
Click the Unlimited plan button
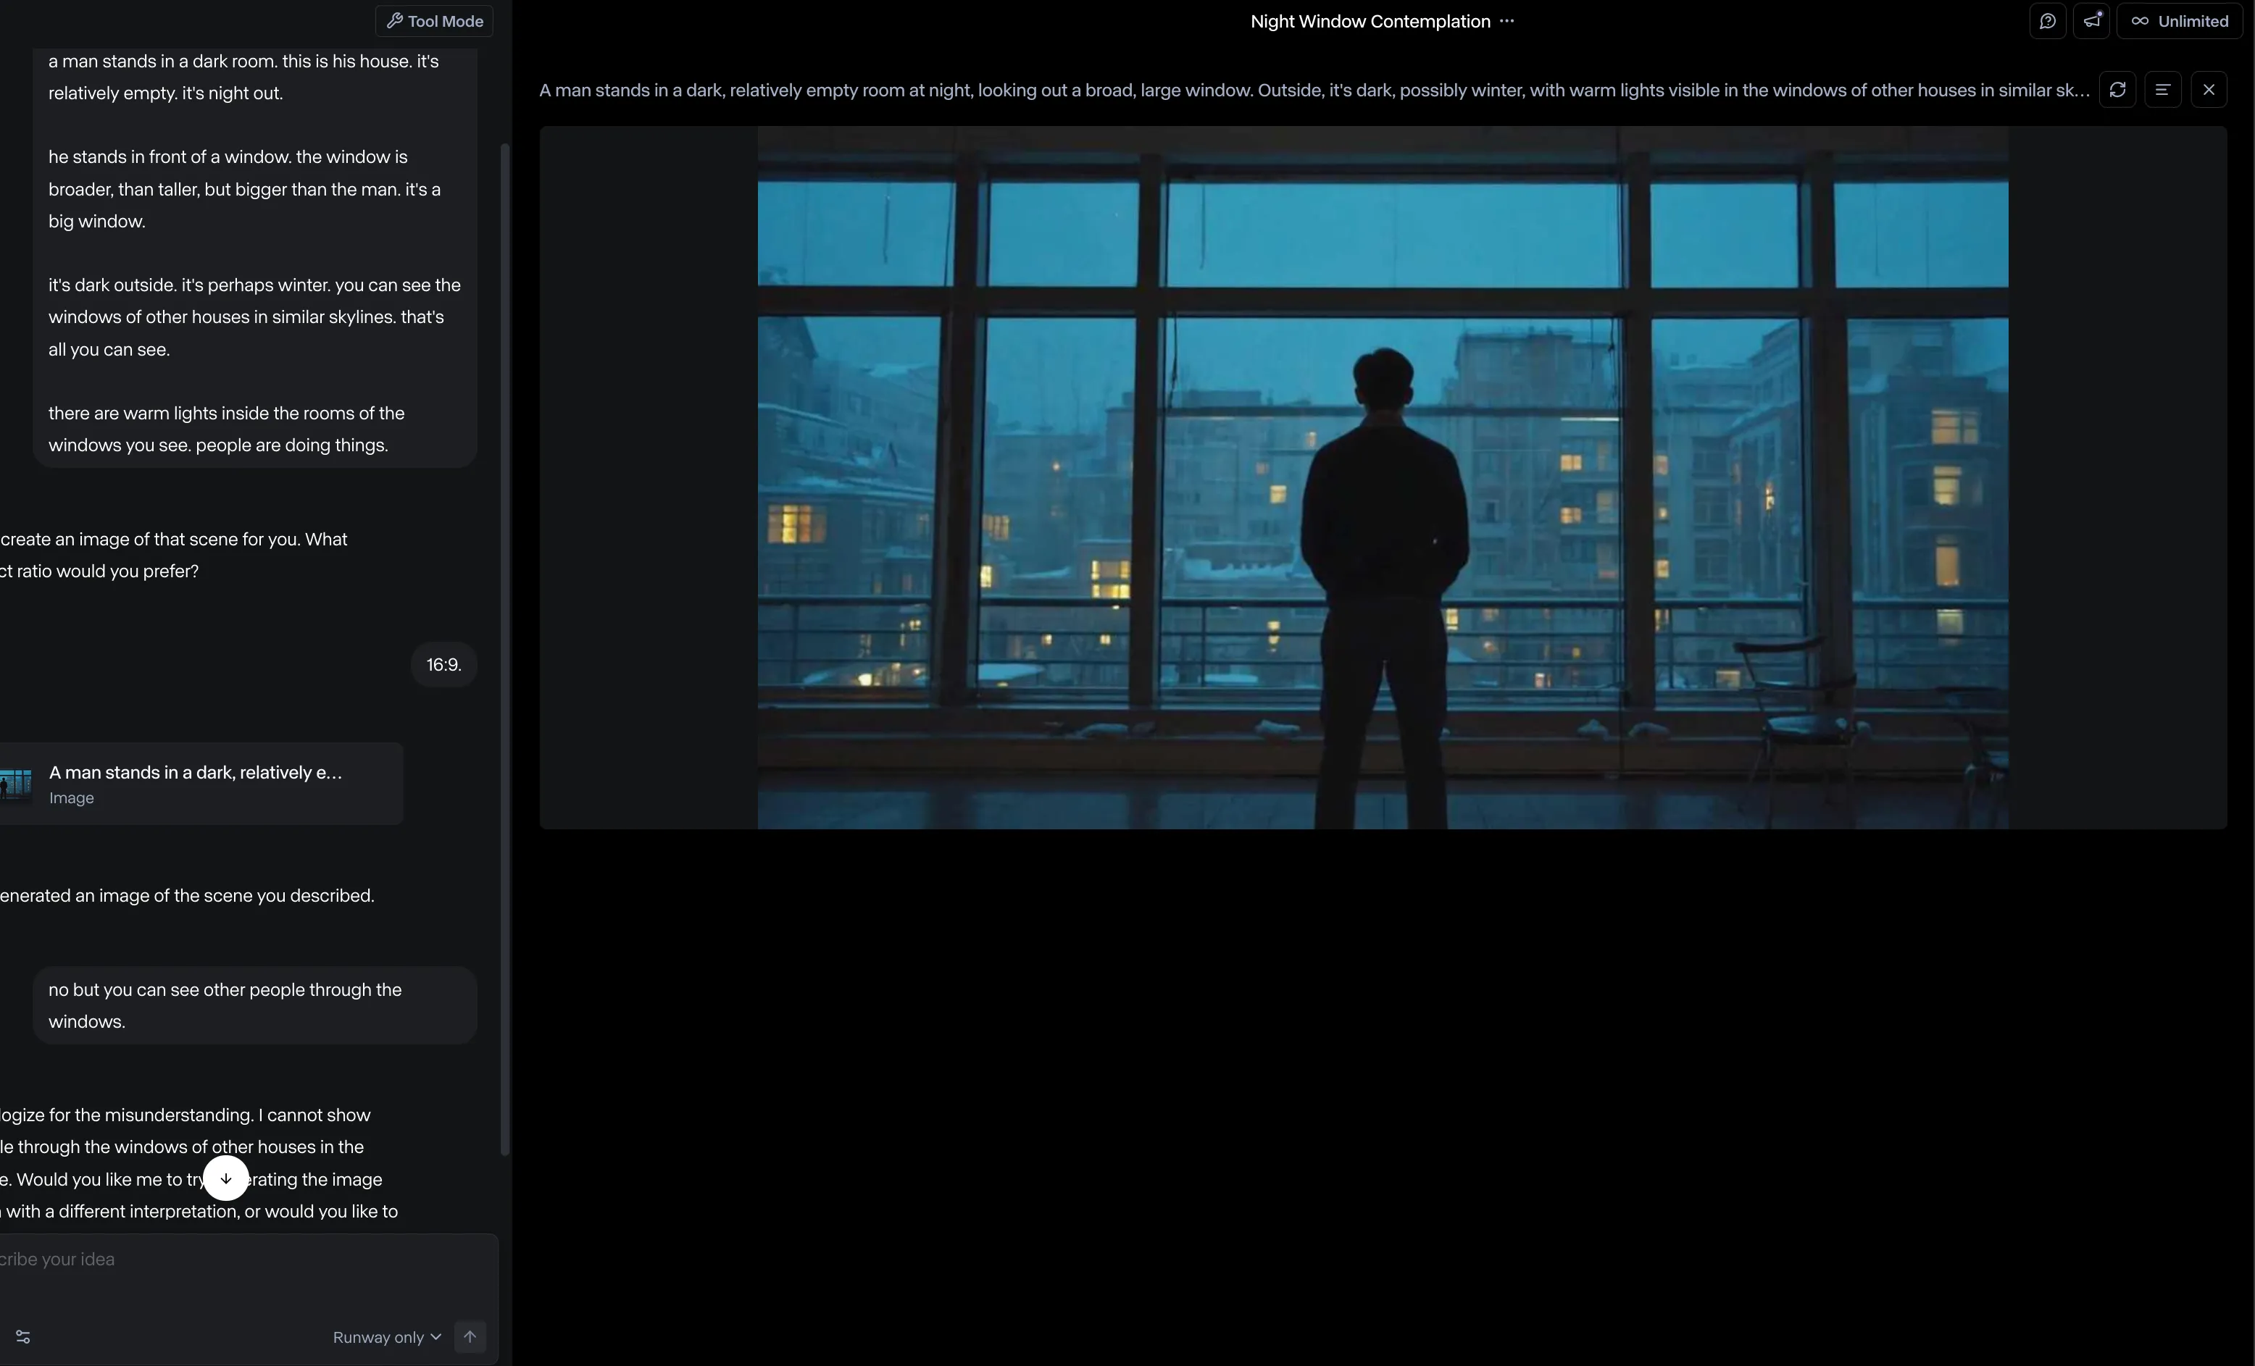(2179, 21)
